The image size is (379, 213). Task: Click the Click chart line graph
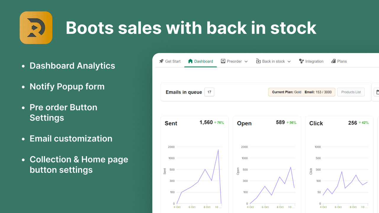tap(345, 183)
